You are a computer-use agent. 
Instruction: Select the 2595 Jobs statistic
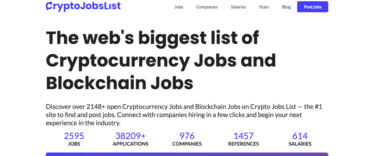(74, 139)
